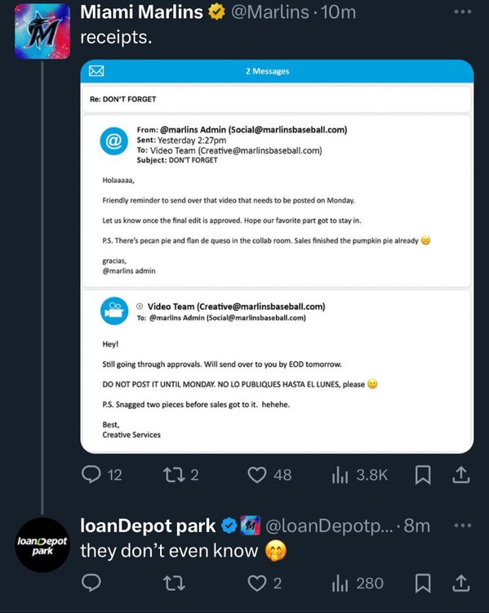Share the loanDepot park reply
Screen dimensions: 489x613
461,583
